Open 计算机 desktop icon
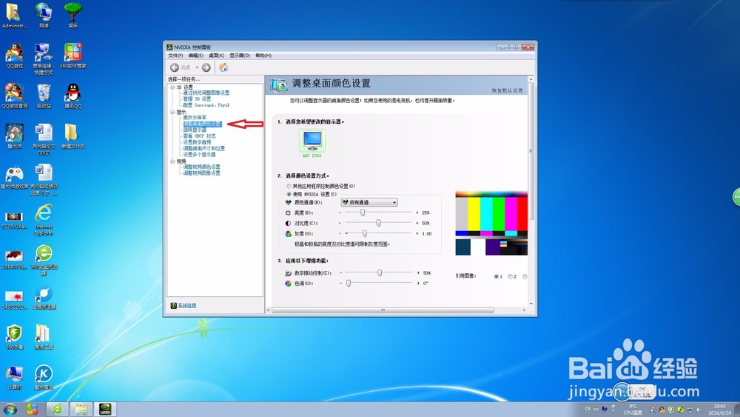740x417 pixels. (x=15, y=377)
